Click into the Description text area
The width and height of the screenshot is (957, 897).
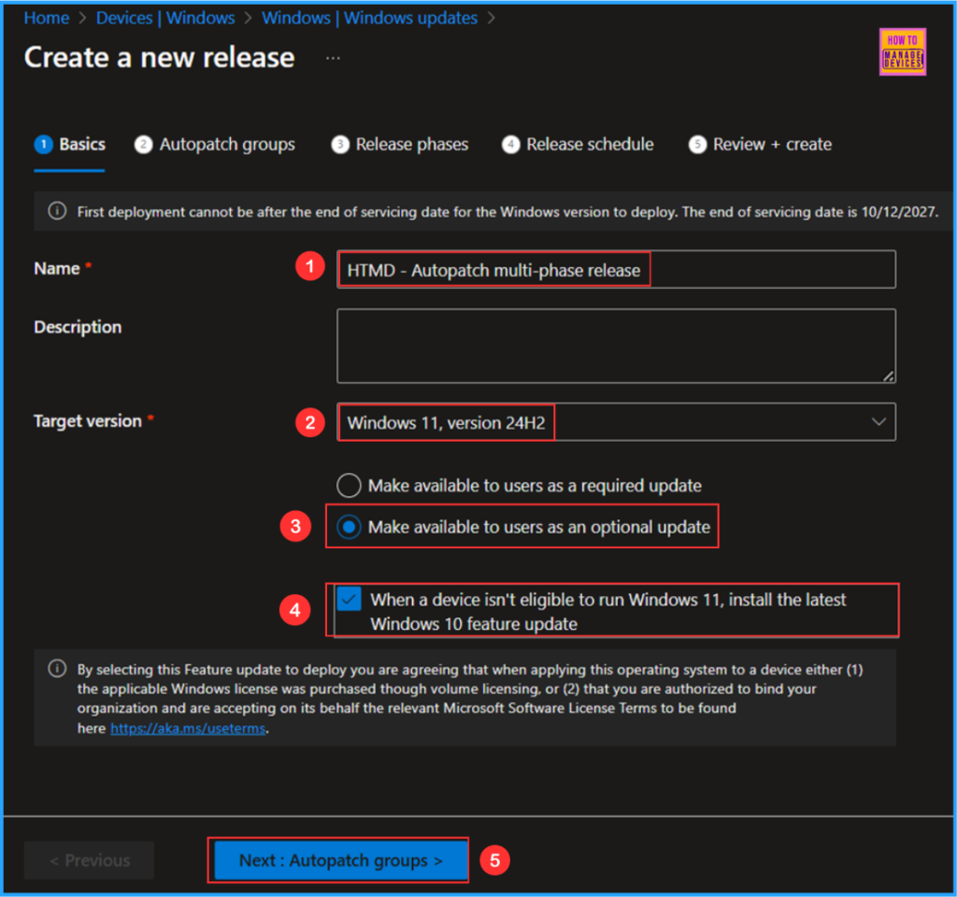(617, 346)
